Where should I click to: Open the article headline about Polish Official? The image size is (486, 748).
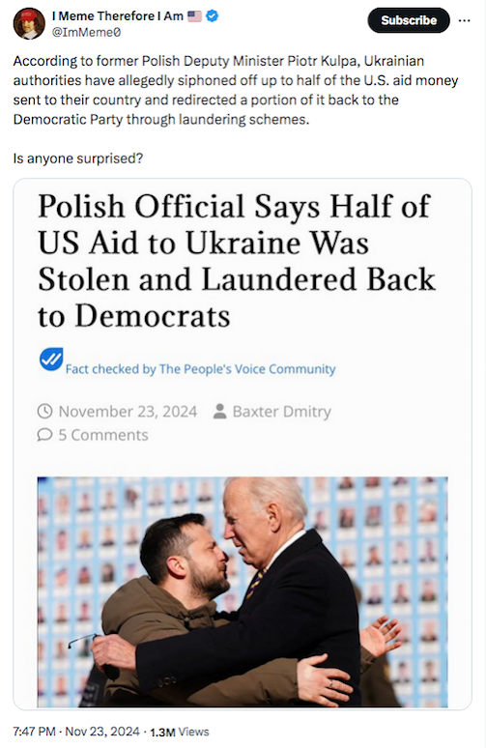click(237, 261)
